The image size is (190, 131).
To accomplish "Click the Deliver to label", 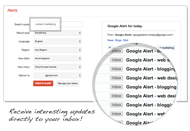I will 25,75.
